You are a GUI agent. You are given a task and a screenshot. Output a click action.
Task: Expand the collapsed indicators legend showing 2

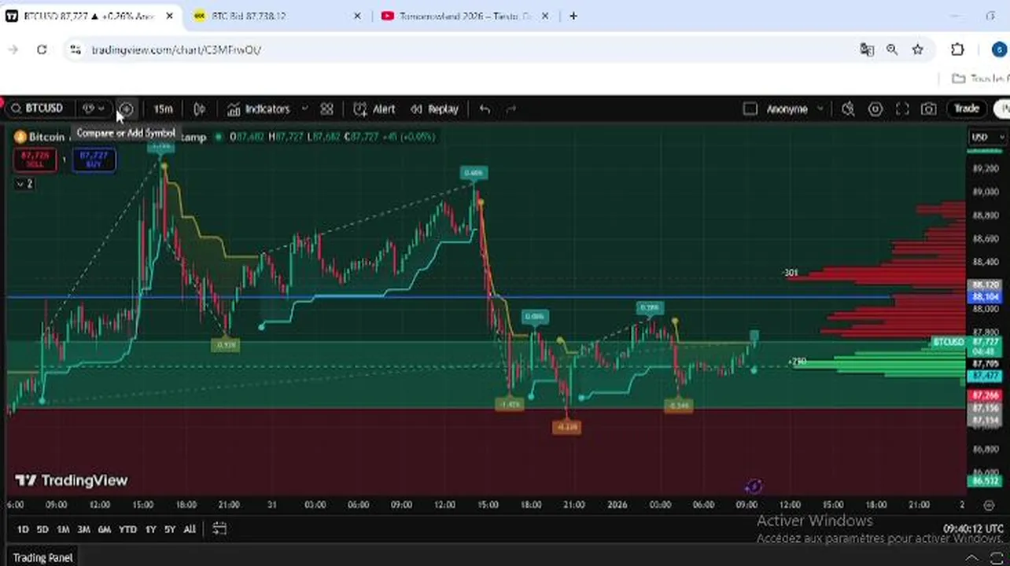[24, 183]
